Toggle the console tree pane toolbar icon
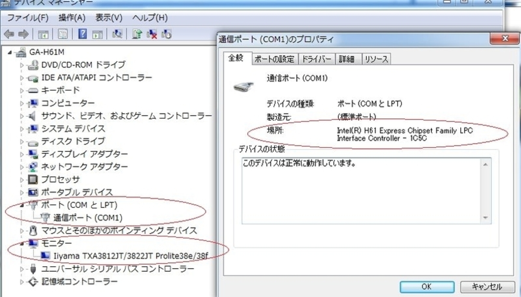 click(x=43, y=35)
